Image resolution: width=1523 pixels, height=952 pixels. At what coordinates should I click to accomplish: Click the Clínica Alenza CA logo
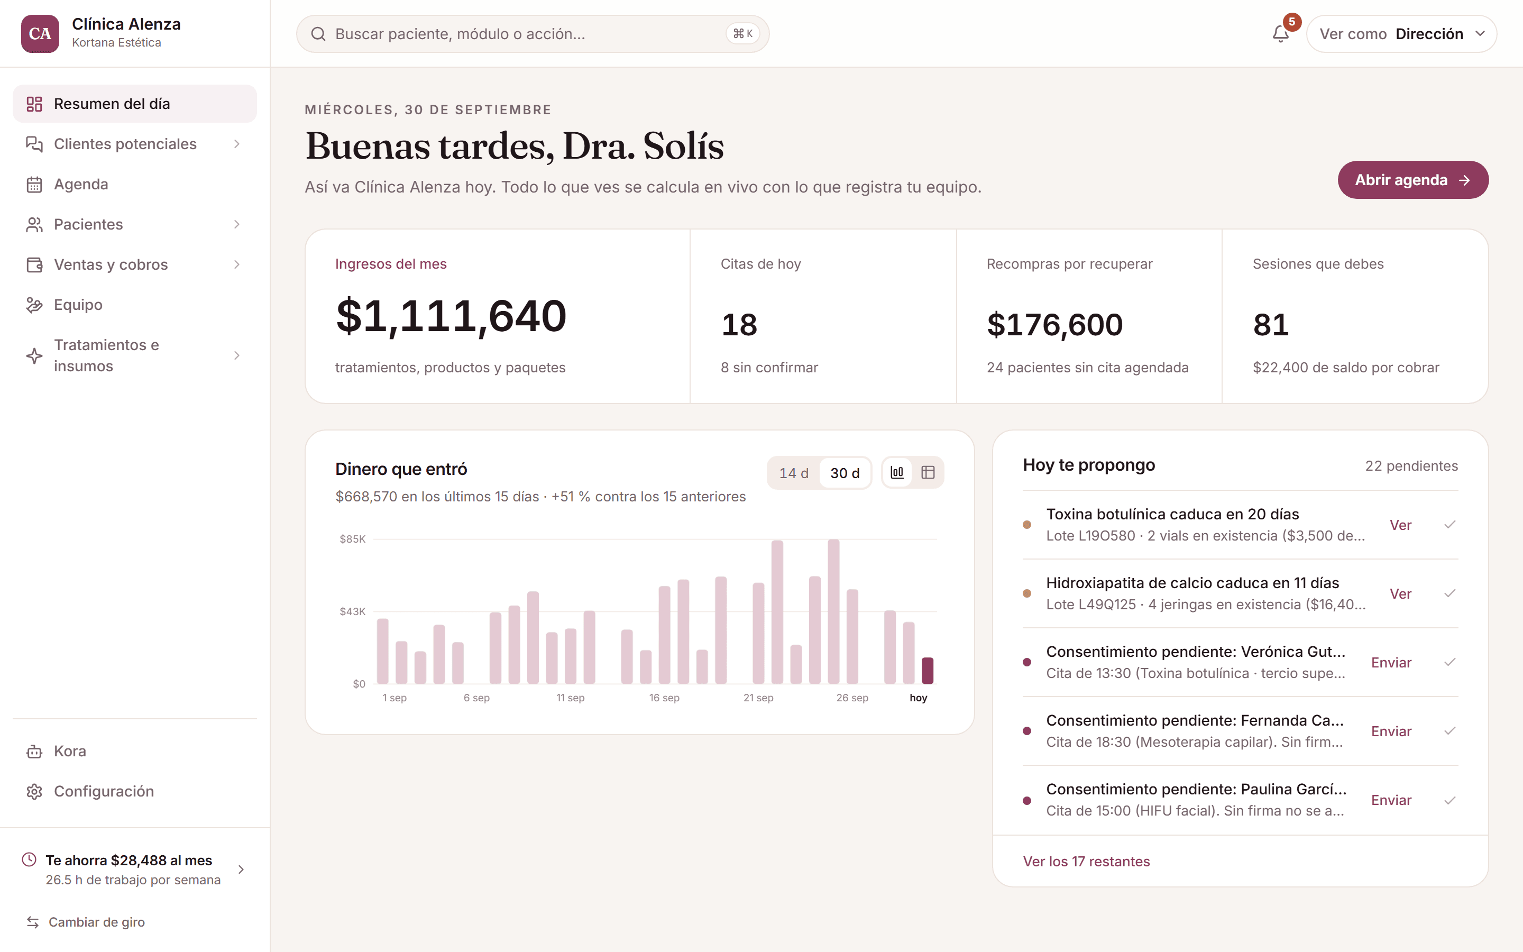tap(40, 33)
